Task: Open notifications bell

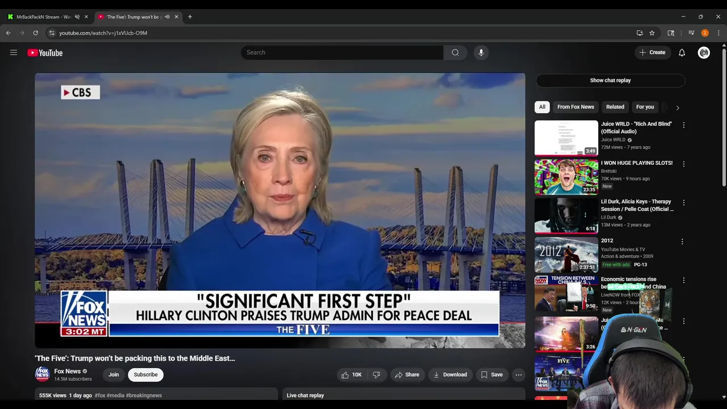Action: (682, 53)
